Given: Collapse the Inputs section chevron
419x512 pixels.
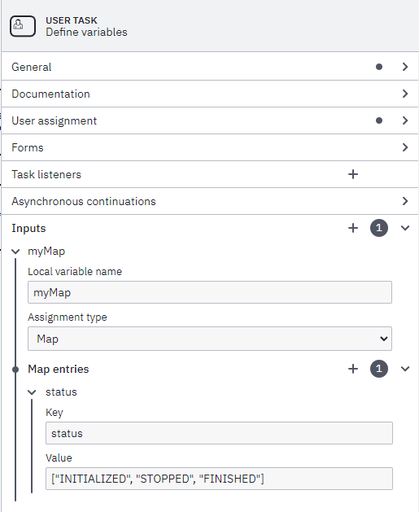Looking at the screenshot, I should pyautogui.click(x=405, y=228).
